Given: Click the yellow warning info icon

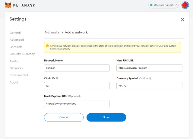Looking at the screenshot, I should pos(47,46).
